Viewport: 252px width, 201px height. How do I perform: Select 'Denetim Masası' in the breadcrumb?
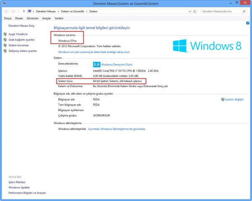[46, 11]
